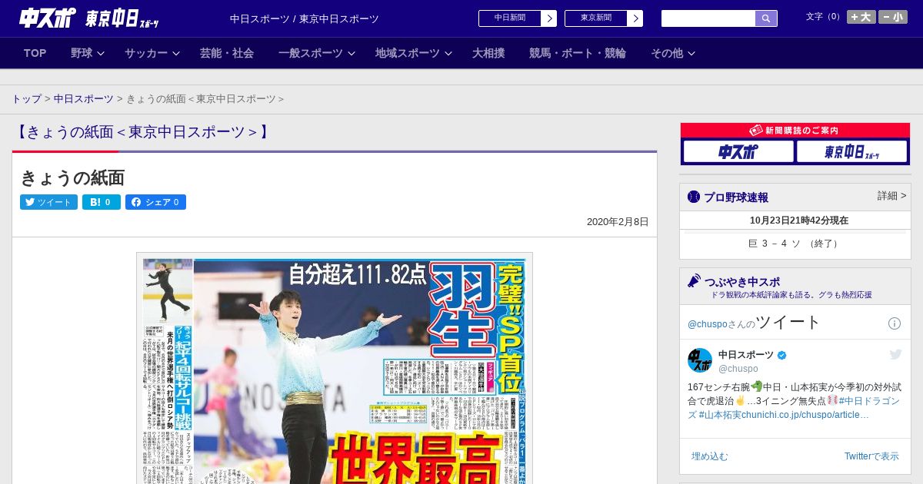923x484 pixels.
Task: Click the baseball icon beside プロ野球速報
Action: pos(694,197)
